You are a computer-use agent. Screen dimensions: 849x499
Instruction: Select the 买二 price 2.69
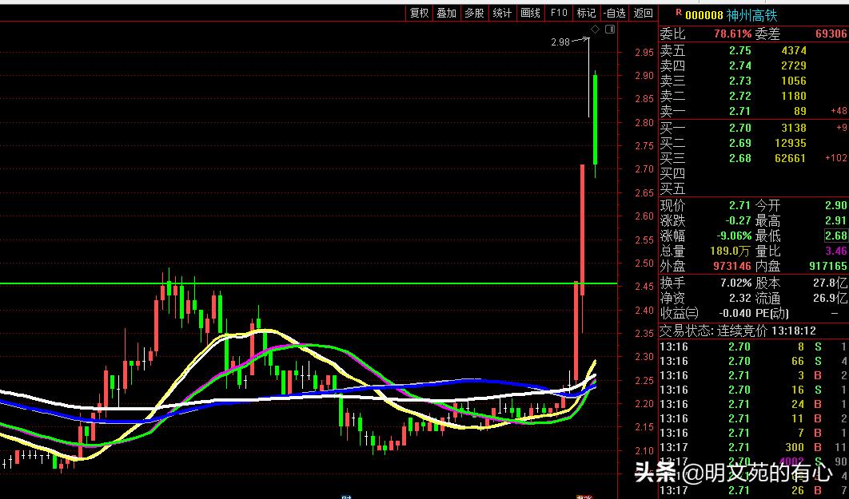coord(739,143)
